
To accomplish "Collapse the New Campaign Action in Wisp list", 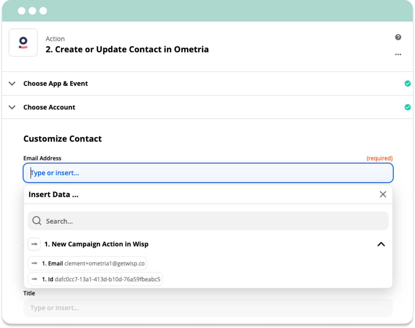I will [381, 244].
